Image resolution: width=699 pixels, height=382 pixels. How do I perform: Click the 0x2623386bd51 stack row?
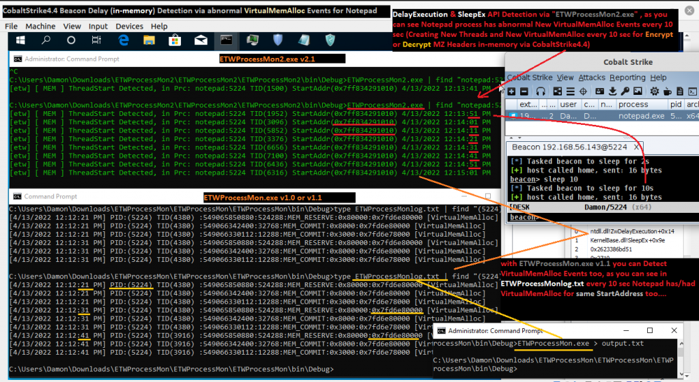point(611,250)
